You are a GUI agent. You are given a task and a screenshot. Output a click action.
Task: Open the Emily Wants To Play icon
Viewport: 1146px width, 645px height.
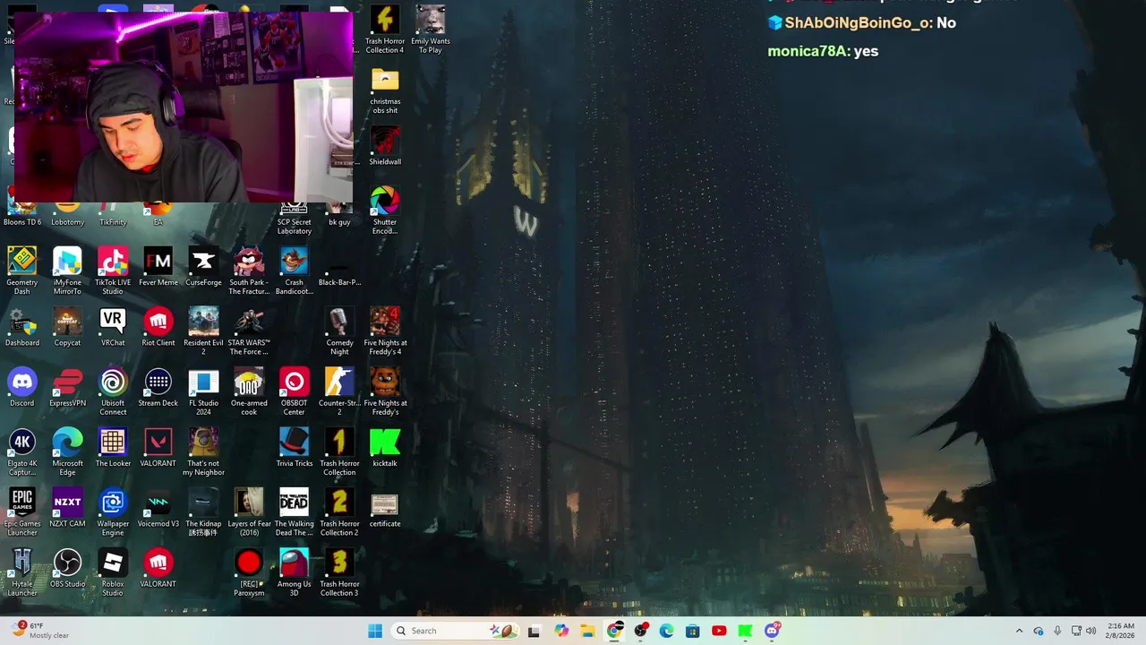coord(431,29)
